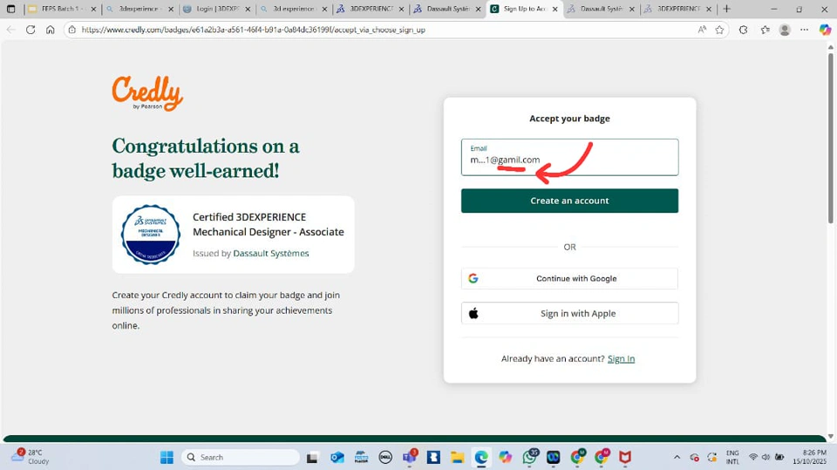This screenshot has height=470, width=837.
Task: Open the Windows Start menu
Action: 167,457
